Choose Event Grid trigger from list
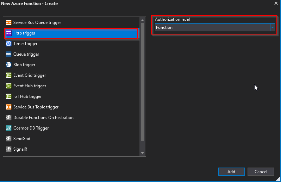 (71, 75)
